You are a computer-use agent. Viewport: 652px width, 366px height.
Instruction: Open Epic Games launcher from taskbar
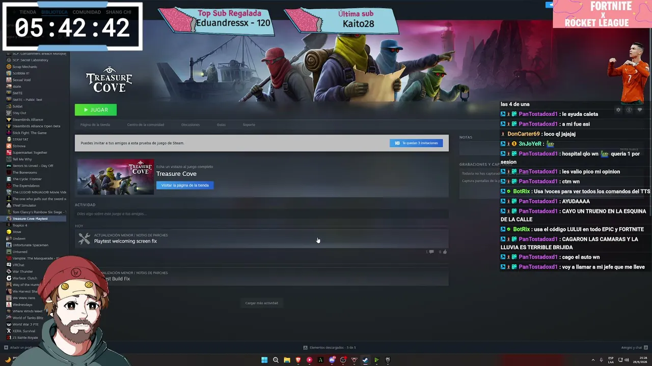tap(388, 360)
